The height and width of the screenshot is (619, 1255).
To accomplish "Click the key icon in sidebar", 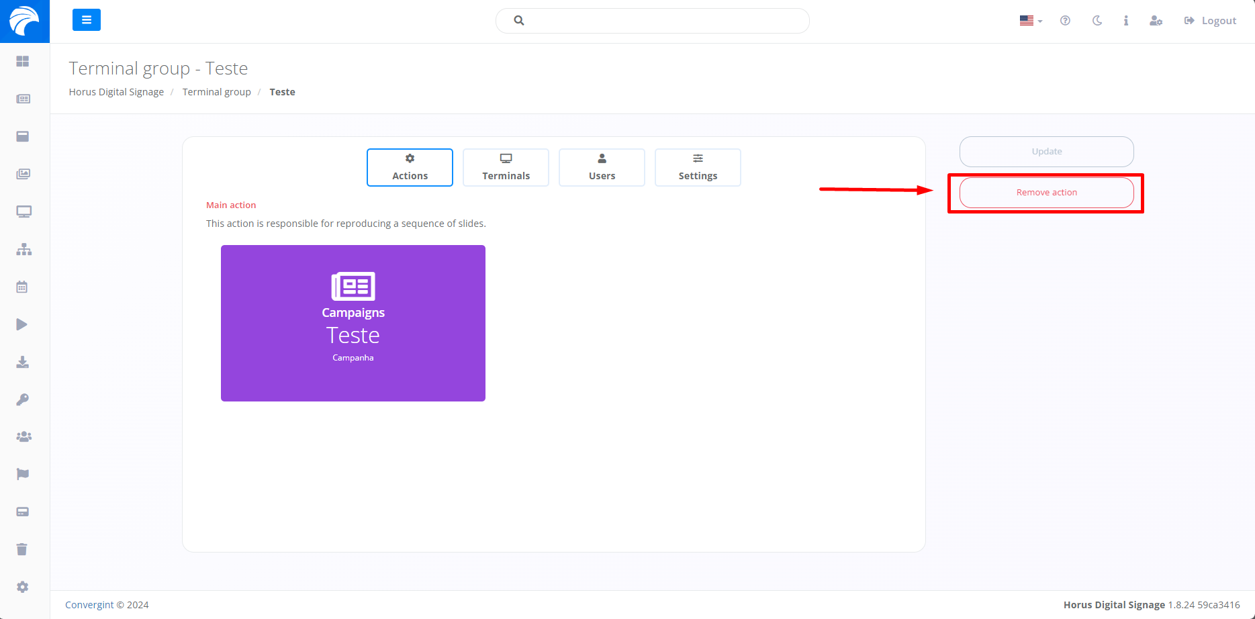I will tap(22, 399).
